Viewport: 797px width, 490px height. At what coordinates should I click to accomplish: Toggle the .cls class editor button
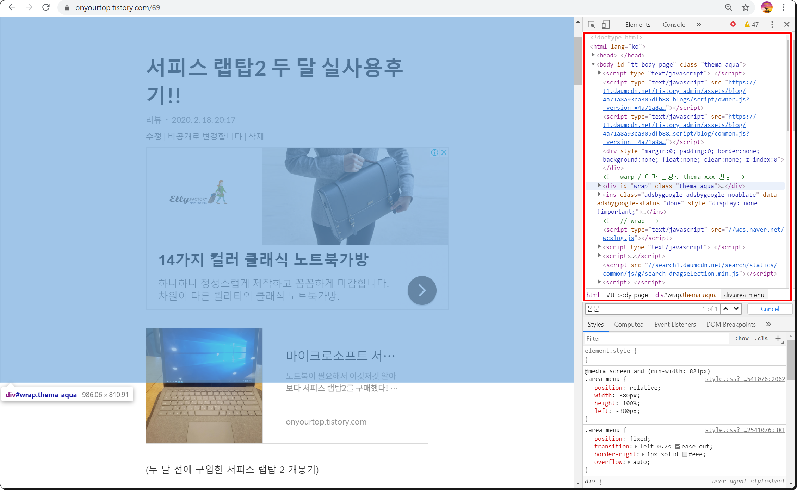761,338
